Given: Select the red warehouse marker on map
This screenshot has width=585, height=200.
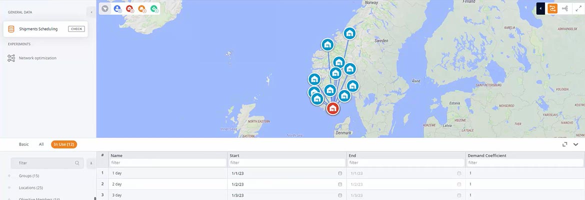Looking at the screenshot, I should [x=333, y=108].
